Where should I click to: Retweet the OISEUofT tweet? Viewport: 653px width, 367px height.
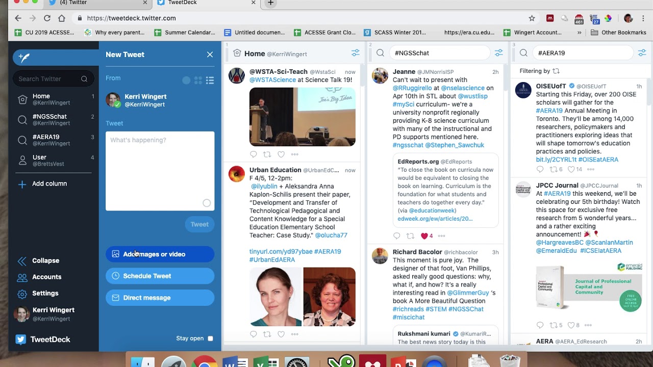(x=556, y=169)
